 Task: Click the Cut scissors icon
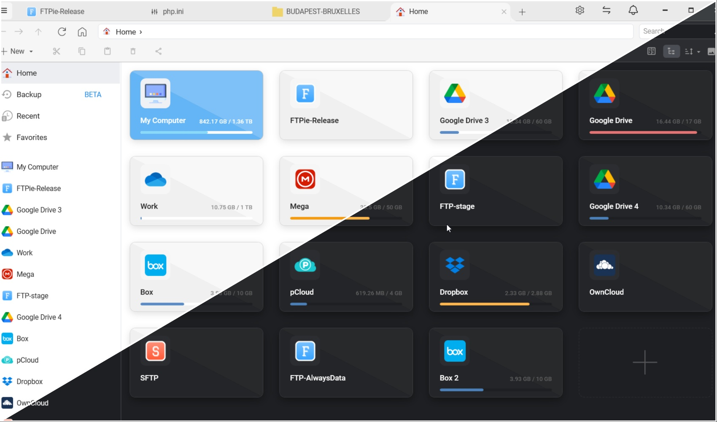57,51
